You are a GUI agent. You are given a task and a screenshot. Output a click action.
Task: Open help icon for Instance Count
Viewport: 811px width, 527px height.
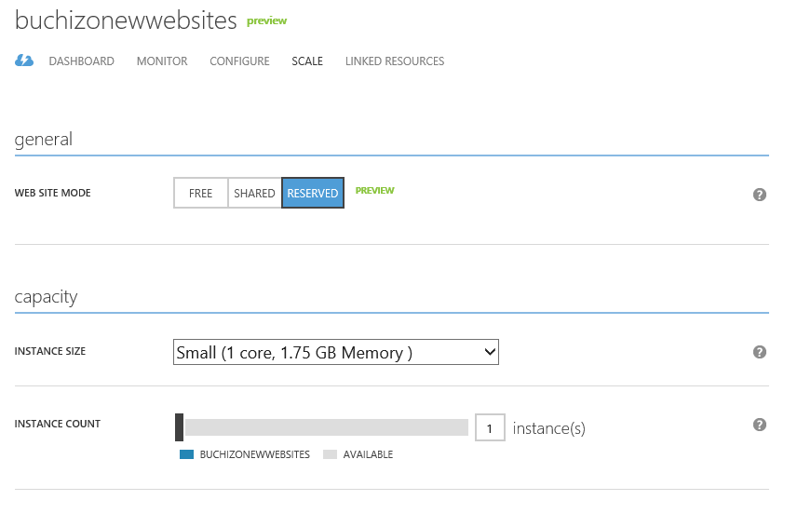click(760, 425)
